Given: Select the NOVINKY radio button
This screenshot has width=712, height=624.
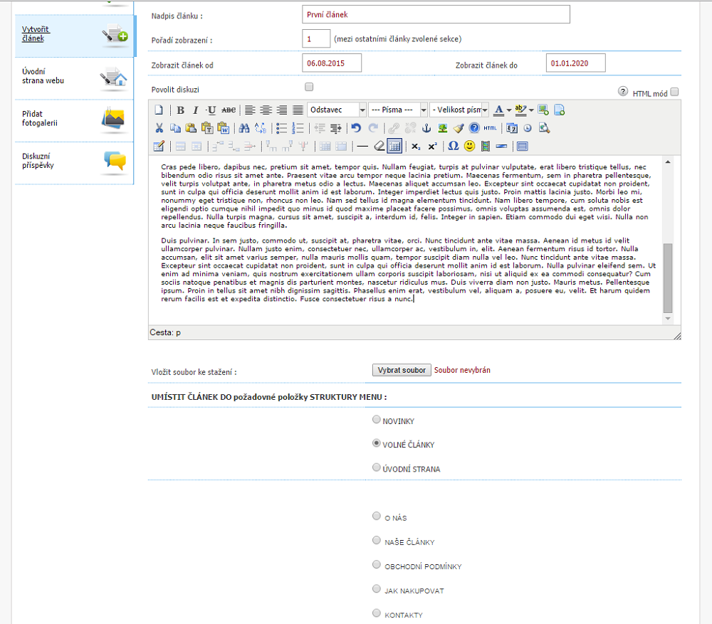Looking at the screenshot, I should (x=377, y=419).
